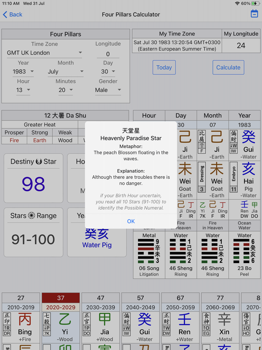
Task: Tap the Jia +Wood luck pillar character
Action: pos(105,320)
